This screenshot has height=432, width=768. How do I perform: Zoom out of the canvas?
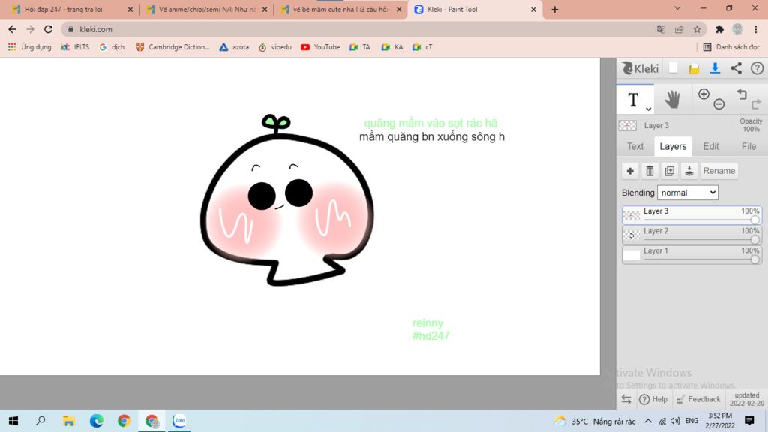point(719,103)
